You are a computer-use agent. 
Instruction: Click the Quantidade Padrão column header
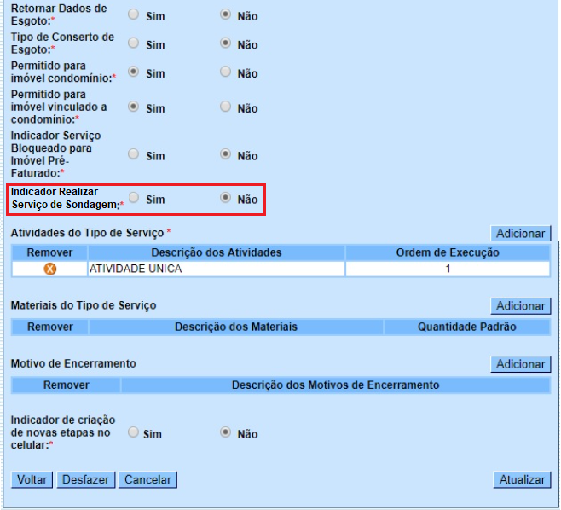click(467, 327)
